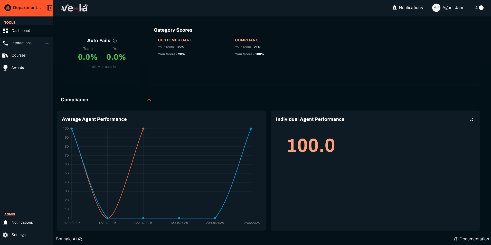Click the department building icon

point(7,7)
